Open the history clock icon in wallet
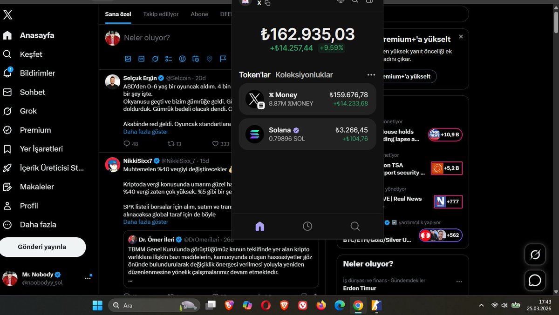 coord(307,226)
